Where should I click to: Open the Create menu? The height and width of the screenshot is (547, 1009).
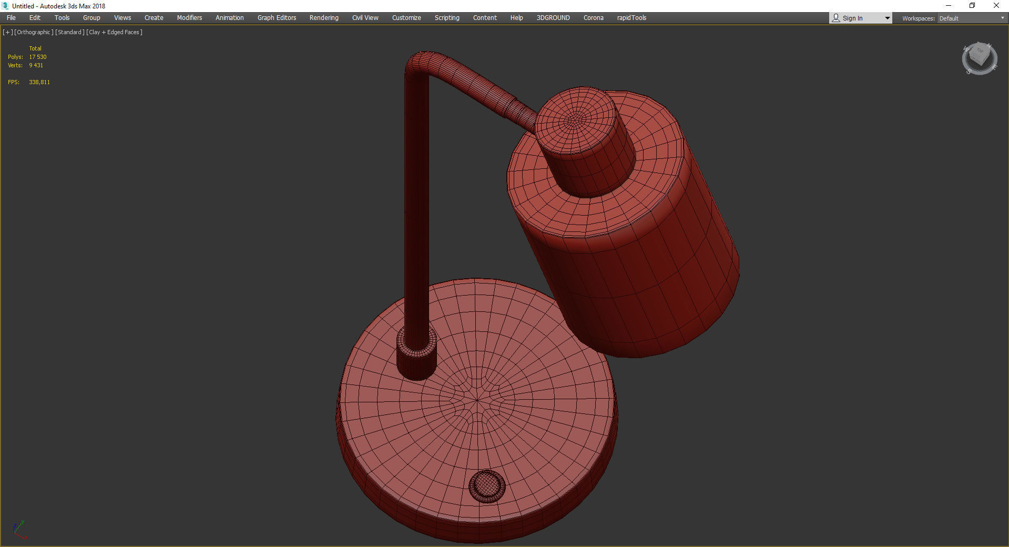click(154, 18)
